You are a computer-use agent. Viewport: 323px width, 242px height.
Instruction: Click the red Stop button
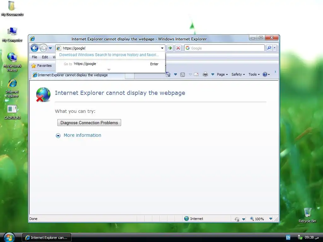pos(178,48)
